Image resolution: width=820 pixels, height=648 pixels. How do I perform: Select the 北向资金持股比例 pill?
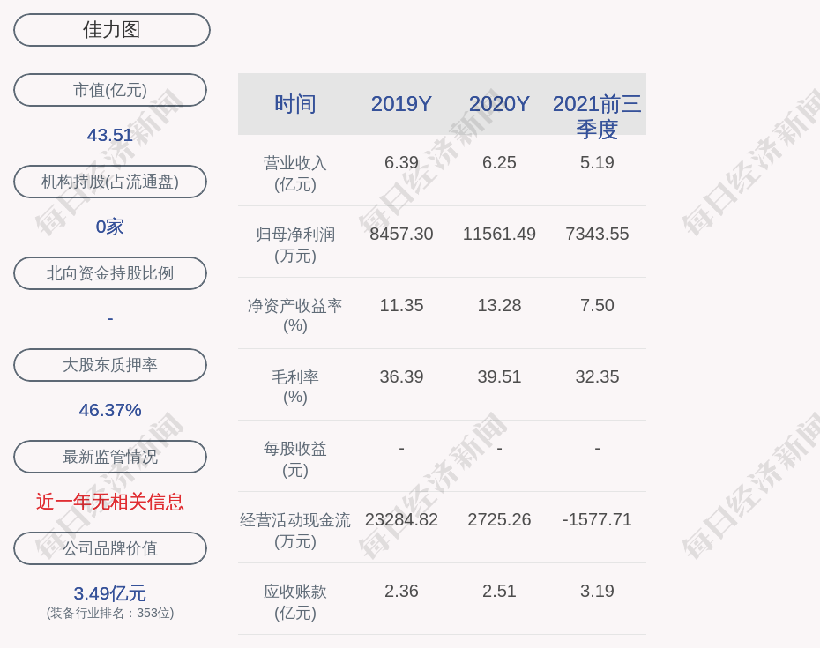click(110, 273)
